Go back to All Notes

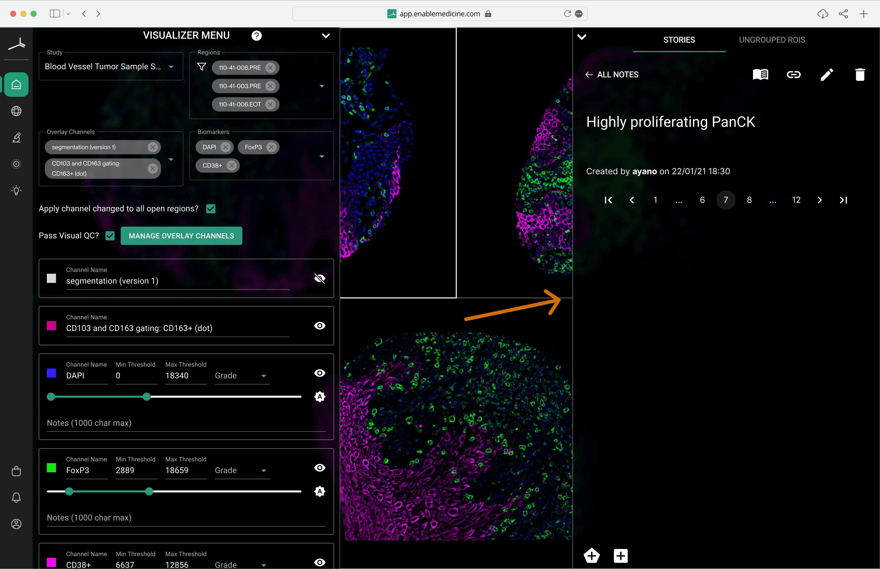pos(612,75)
